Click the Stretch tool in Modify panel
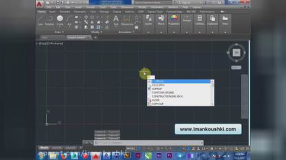 [x=86, y=27]
